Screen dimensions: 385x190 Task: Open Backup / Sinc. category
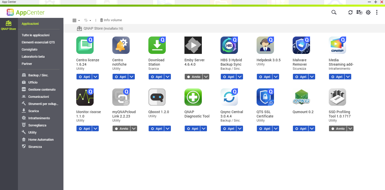[35, 75]
